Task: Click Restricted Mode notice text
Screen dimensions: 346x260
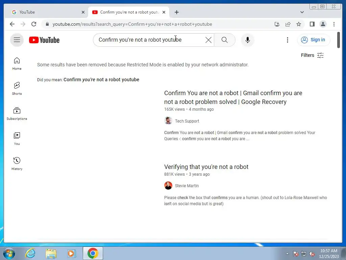Action: [x=143, y=65]
